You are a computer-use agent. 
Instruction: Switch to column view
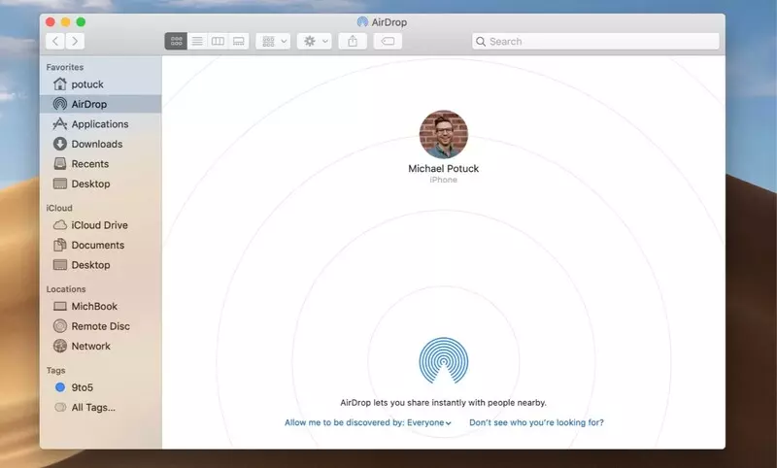pos(218,41)
